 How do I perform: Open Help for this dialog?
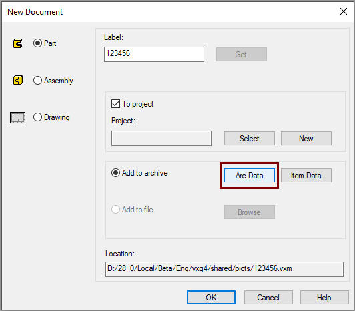pyautogui.click(x=324, y=297)
